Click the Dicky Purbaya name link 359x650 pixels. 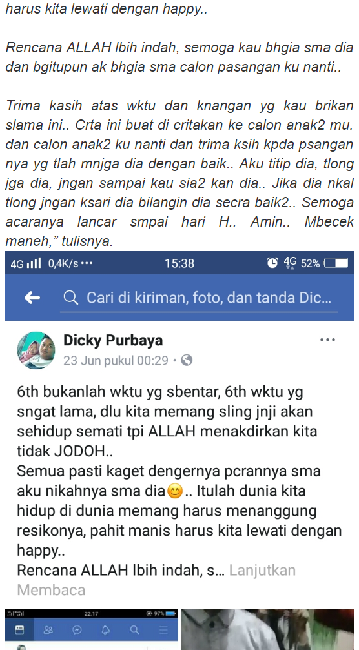113,340
